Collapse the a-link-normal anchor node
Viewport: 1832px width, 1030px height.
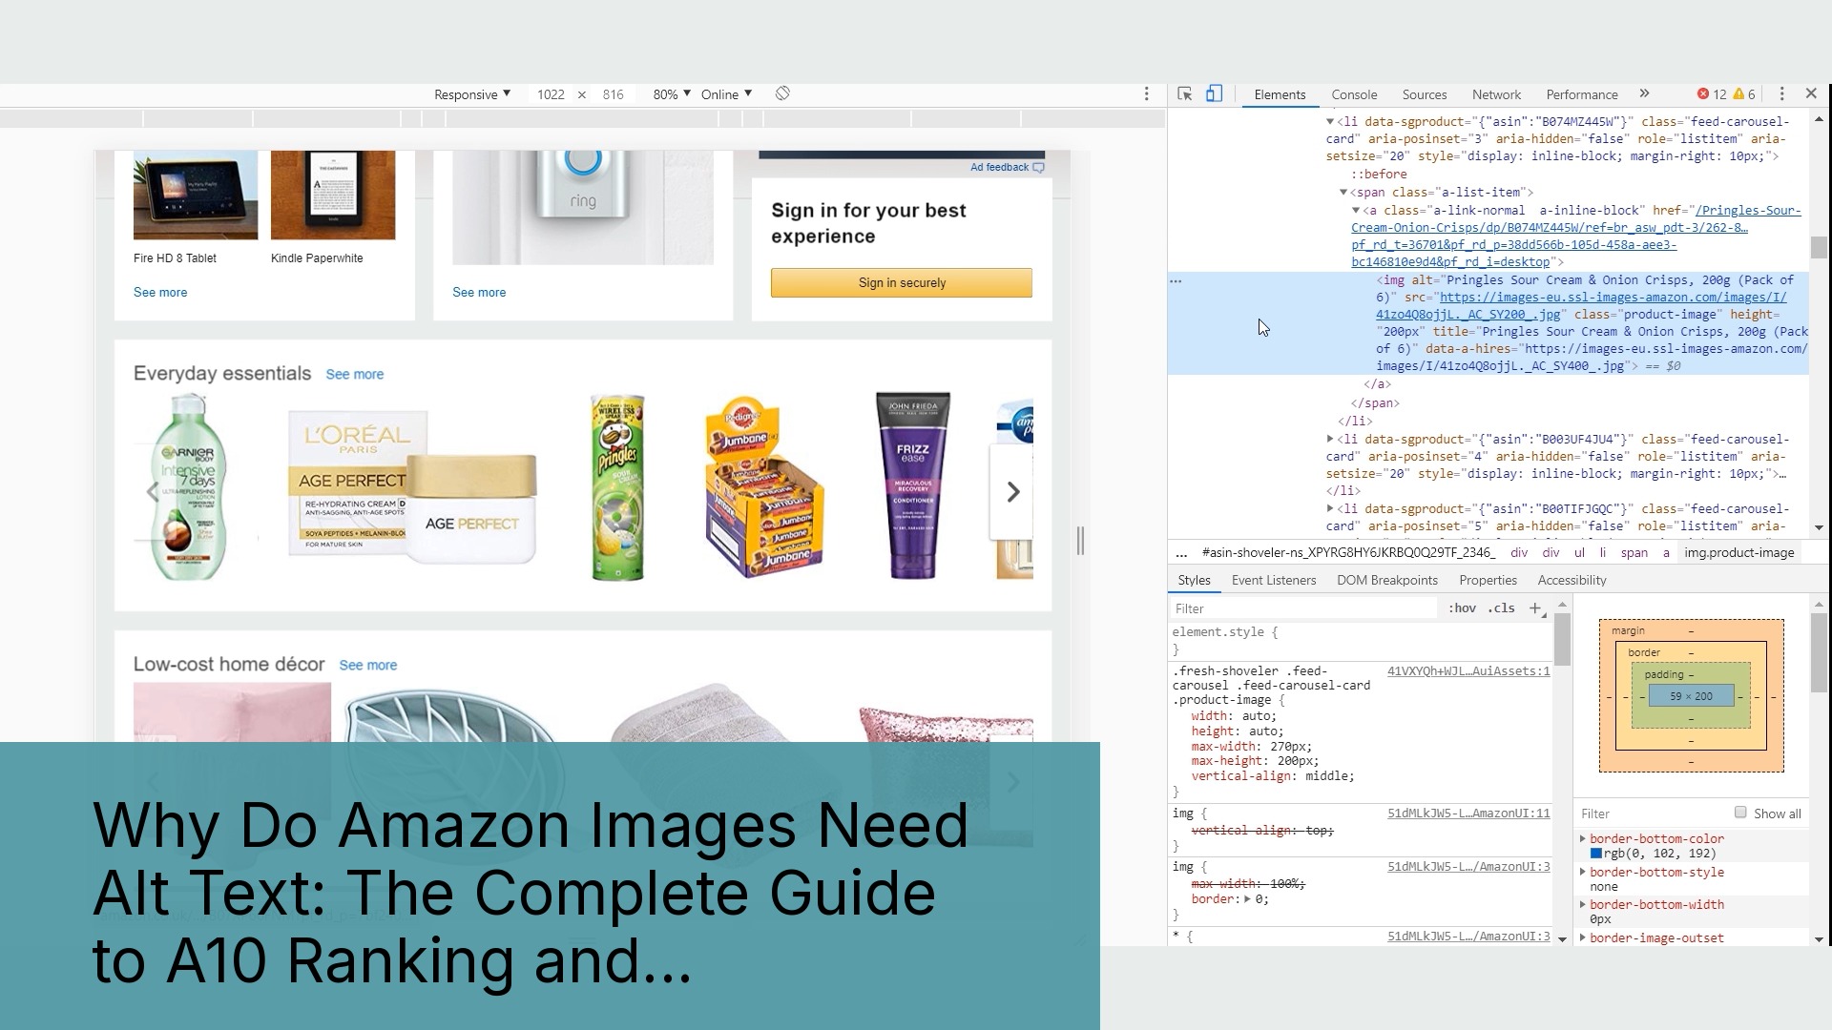(1356, 211)
